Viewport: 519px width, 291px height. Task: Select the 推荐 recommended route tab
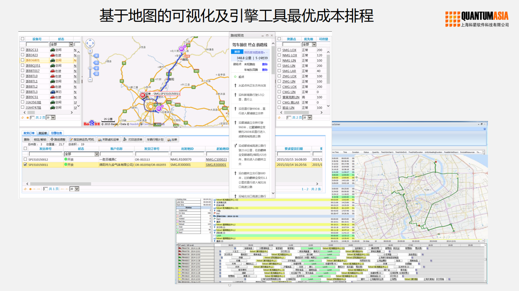tap(237, 52)
